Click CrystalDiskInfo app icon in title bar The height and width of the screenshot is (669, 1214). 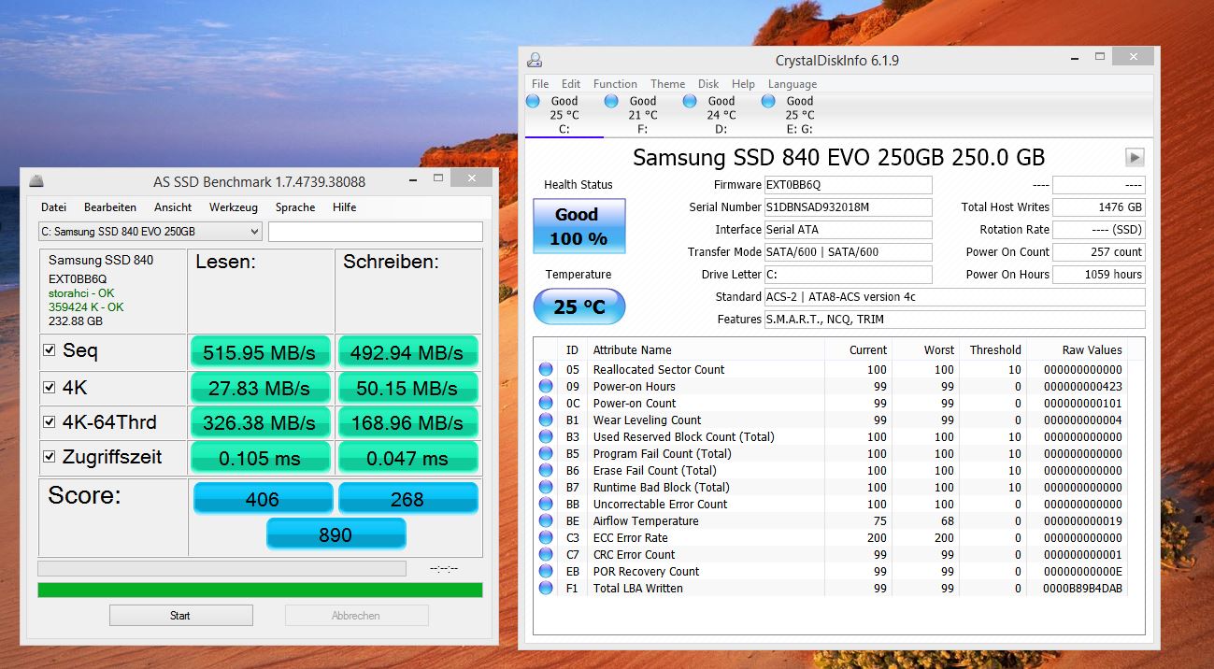(535, 61)
